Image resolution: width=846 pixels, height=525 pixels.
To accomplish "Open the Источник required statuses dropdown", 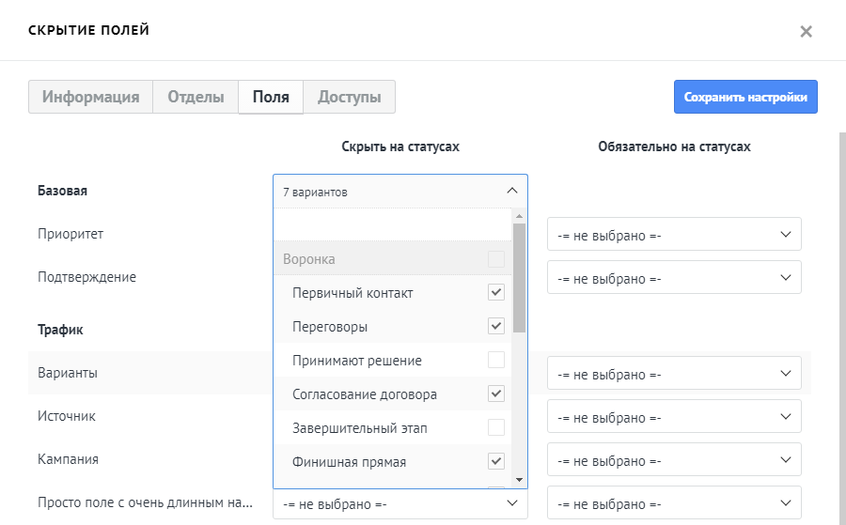I will coord(674,417).
